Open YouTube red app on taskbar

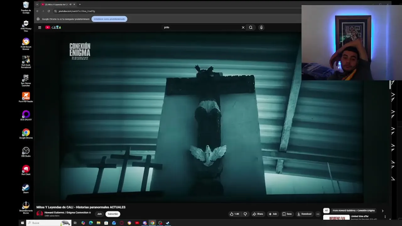(137, 223)
